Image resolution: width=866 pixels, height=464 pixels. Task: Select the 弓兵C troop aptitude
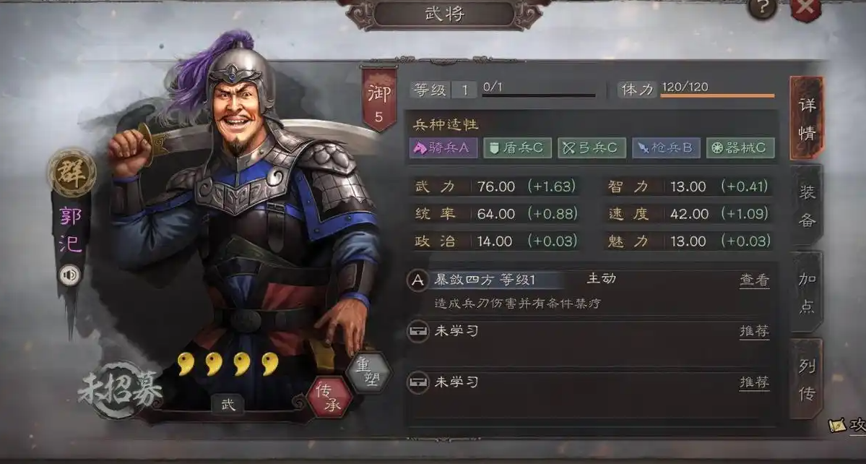click(x=592, y=148)
